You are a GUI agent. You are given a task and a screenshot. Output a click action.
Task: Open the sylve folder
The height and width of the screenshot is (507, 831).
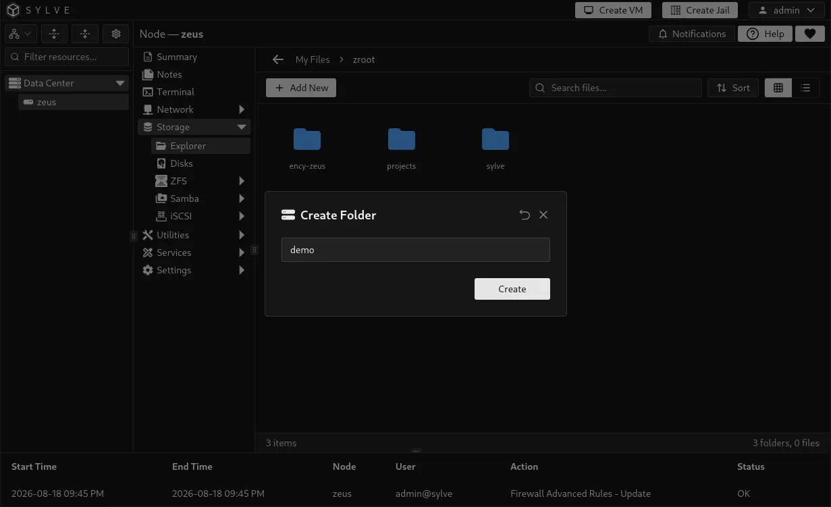click(495, 149)
